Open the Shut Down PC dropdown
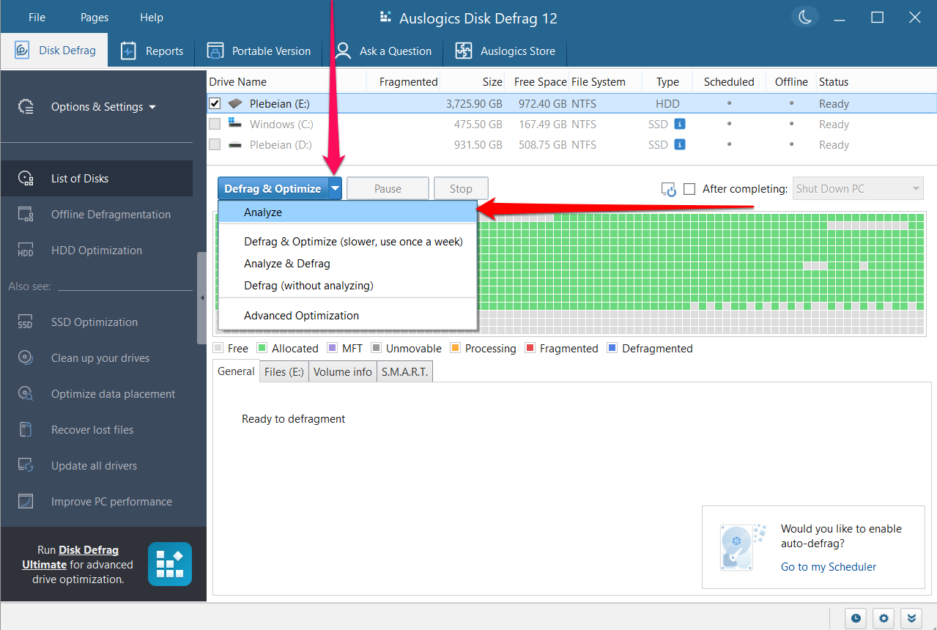Image resolution: width=937 pixels, height=630 pixels. [917, 188]
